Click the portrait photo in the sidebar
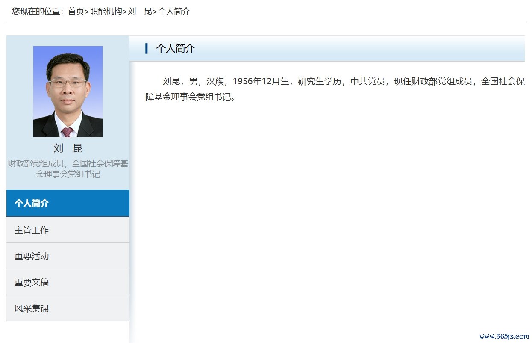Screen dimensions: 532x343 (68, 92)
